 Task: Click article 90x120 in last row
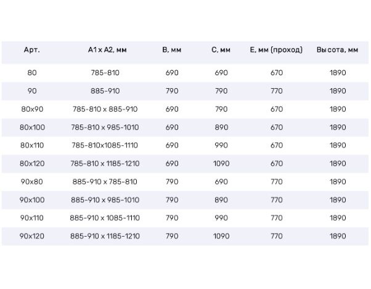(32, 236)
